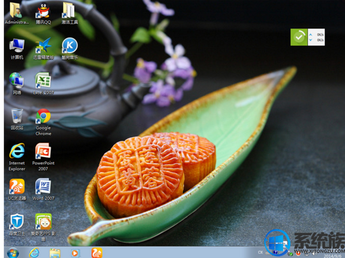The width and height of the screenshot is (345, 258).
Task: Launch Windows Media Player from taskbar
Action: click(75, 253)
